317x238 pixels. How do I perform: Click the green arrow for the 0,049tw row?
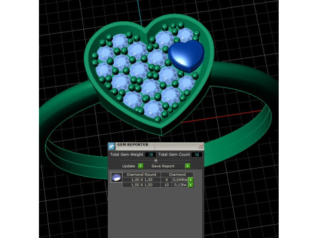191,180
